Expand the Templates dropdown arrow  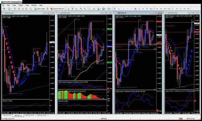(111, 9)
